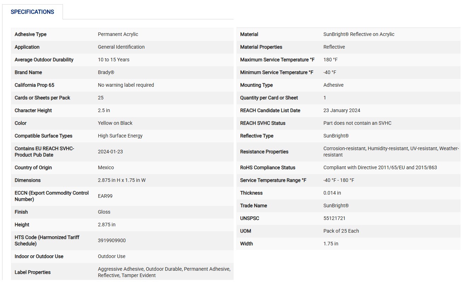The height and width of the screenshot is (282, 462).
Task: Select the EAR99 export control value
Action: point(105,196)
